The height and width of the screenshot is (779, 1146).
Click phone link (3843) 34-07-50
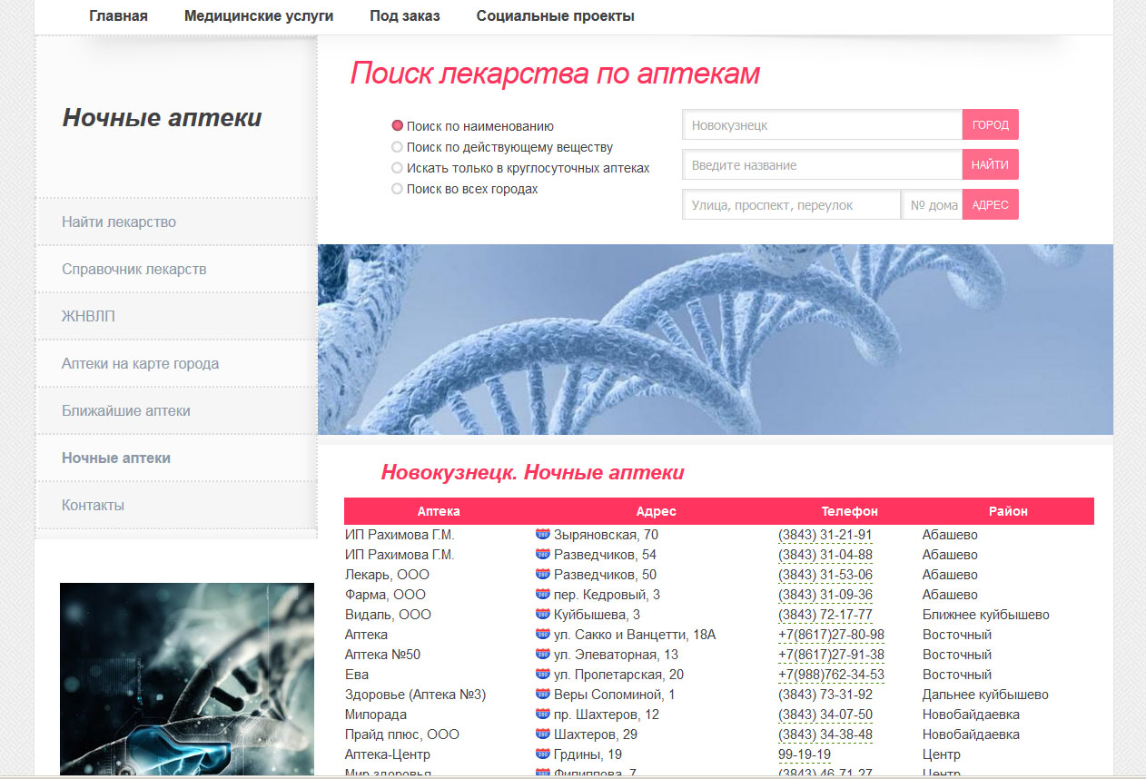(825, 715)
